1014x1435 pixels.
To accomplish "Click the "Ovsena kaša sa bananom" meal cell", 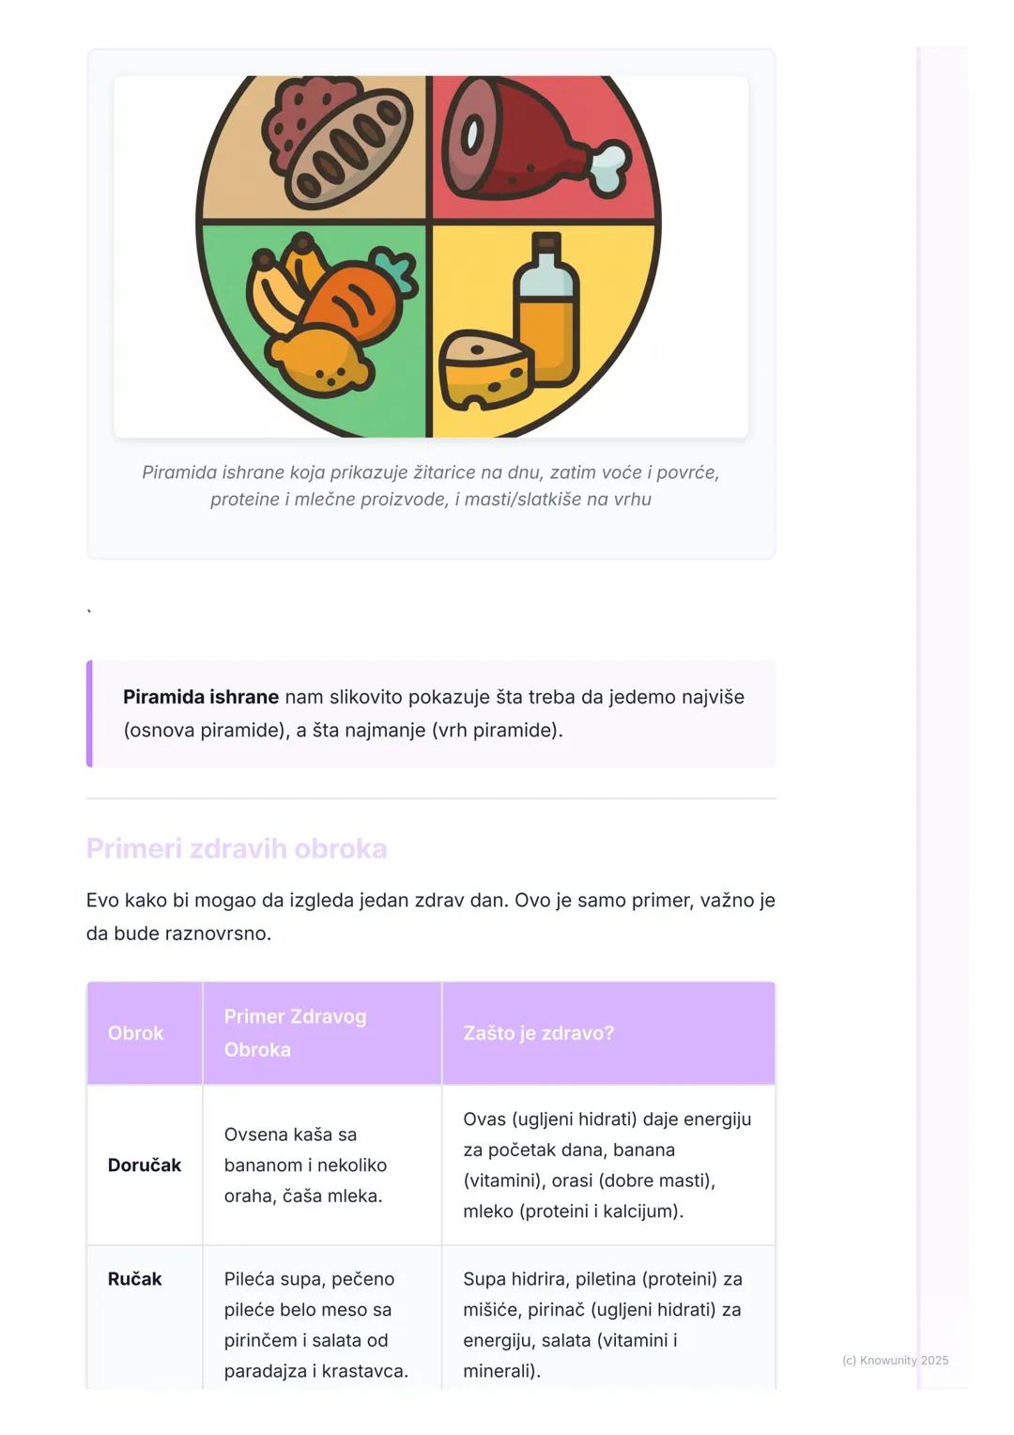I will click(x=305, y=1165).
